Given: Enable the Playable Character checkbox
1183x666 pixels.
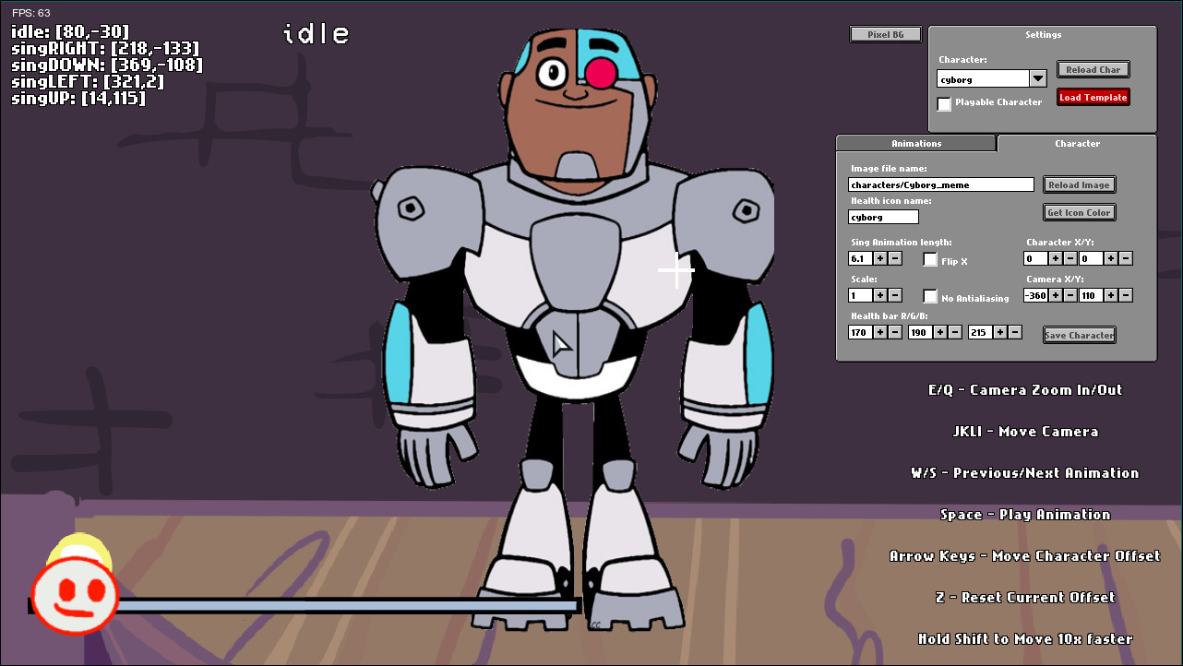Looking at the screenshot, I should (944, 103).
